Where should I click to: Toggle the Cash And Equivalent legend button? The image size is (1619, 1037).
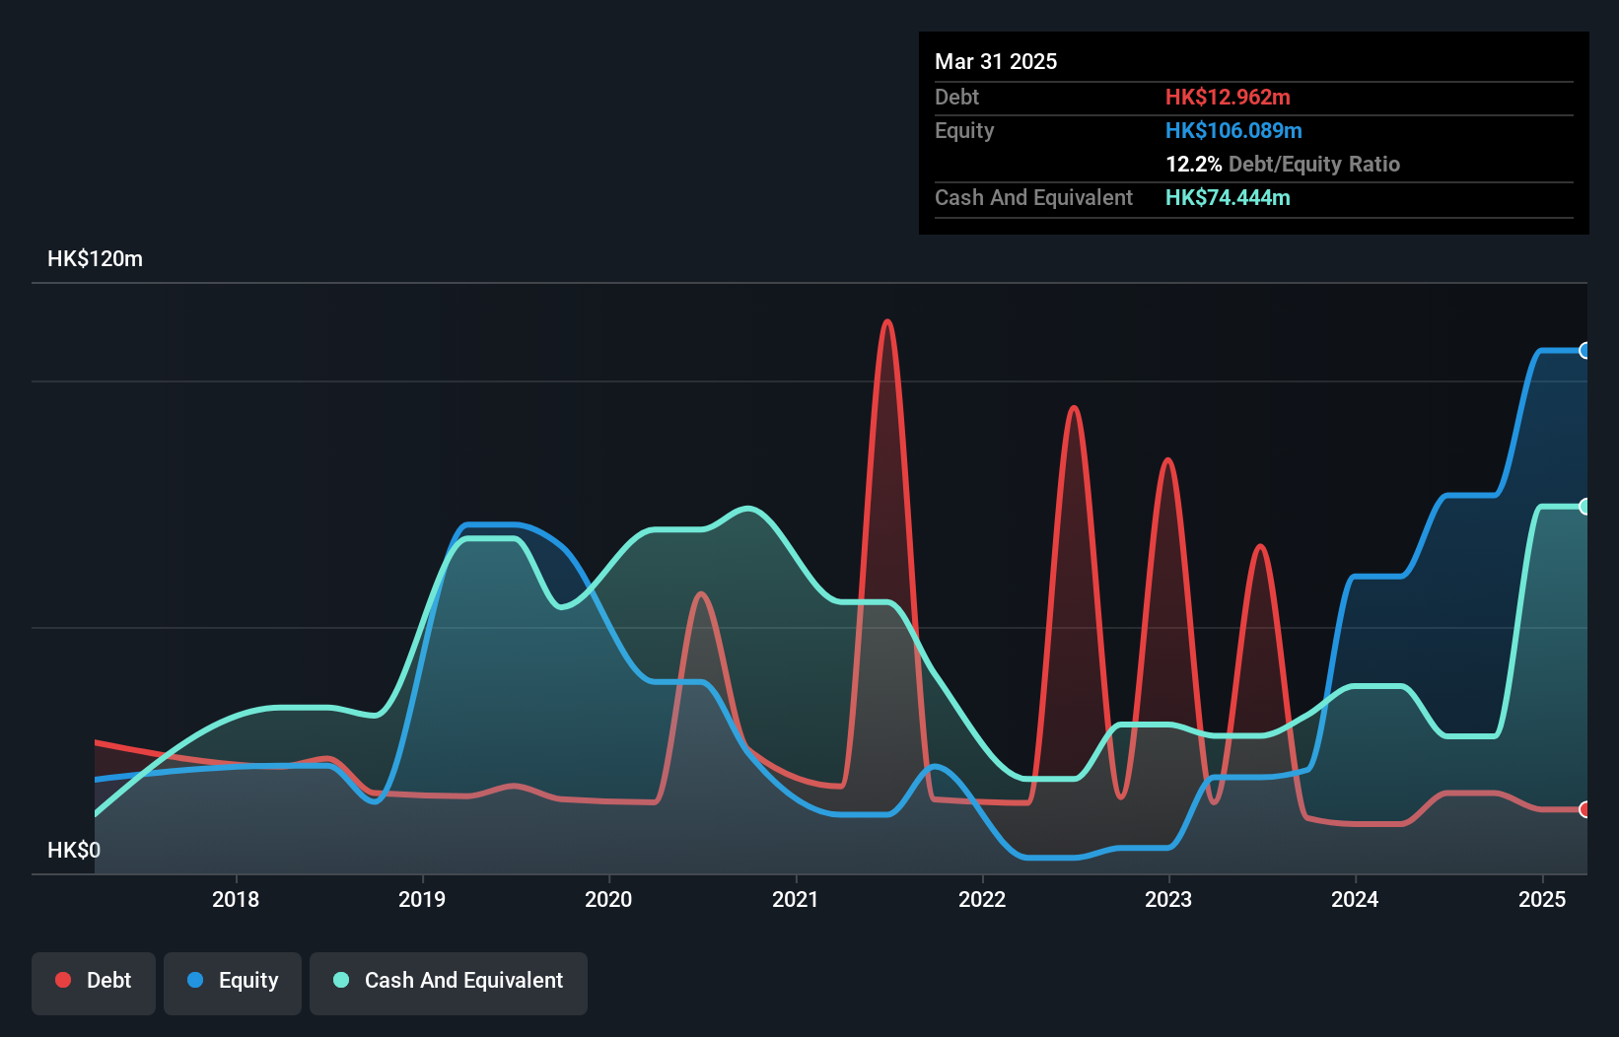coord(449,983)
